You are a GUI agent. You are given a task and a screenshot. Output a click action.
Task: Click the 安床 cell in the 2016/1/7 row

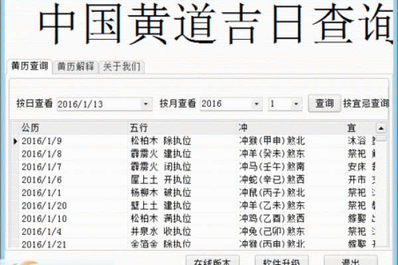pos(360,167)
